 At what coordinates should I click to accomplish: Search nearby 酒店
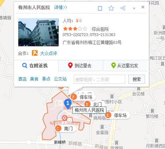[22, 79]
